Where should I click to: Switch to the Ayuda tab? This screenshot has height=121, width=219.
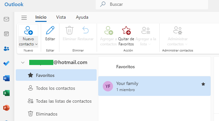pyautogui.click(x=82, y=17)
